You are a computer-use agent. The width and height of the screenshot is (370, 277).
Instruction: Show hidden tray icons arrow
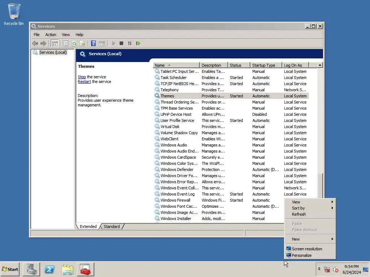(319, 269)
